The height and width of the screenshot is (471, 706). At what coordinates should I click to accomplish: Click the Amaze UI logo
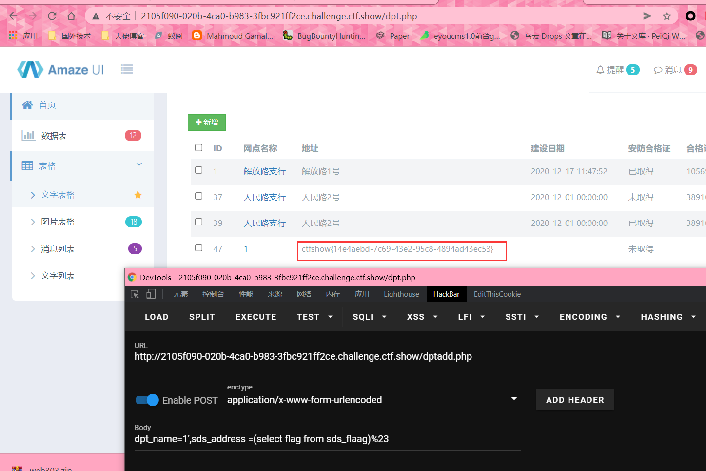click(x=60, y=70)
